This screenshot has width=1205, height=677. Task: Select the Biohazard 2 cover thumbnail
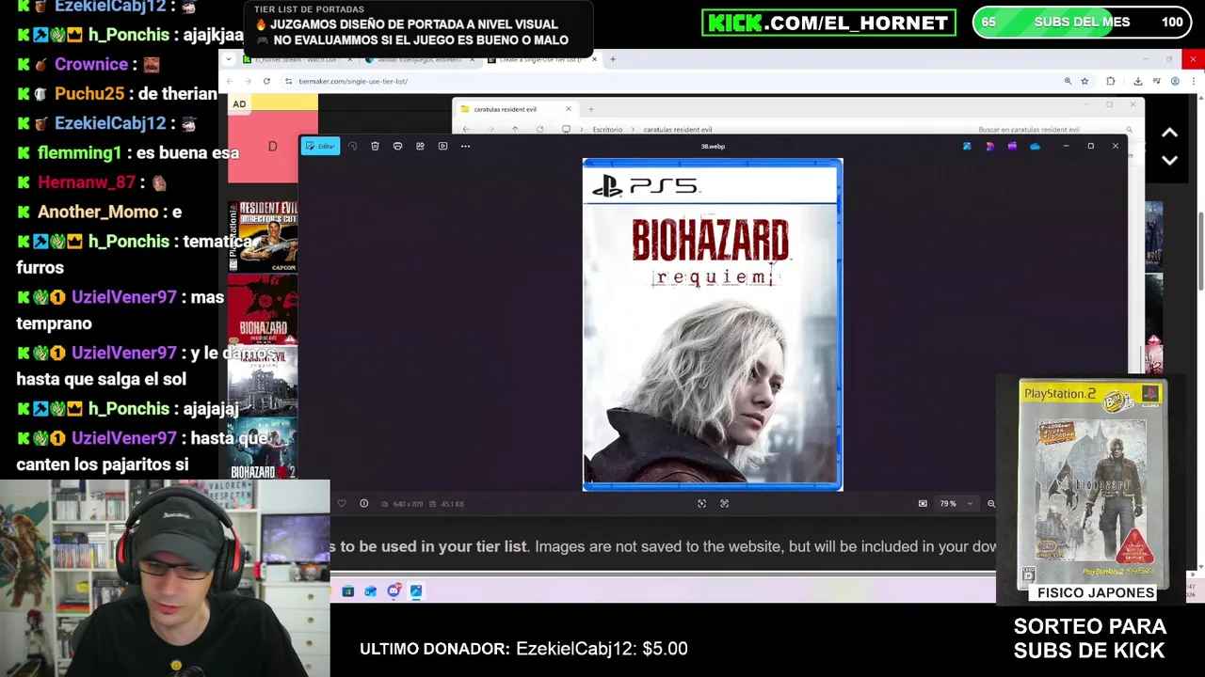[264, 449]
